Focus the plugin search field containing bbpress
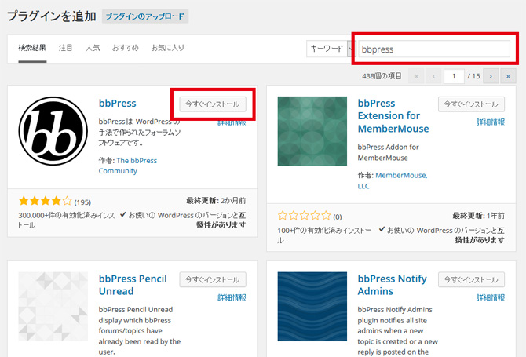The width and height of the screenshot is (526, 357). 434,49
